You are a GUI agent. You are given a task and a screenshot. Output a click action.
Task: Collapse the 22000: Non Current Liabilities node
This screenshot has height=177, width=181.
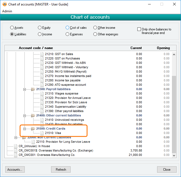coord(16,137)
